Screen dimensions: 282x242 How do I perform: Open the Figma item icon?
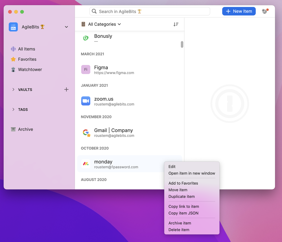(86, 69)
